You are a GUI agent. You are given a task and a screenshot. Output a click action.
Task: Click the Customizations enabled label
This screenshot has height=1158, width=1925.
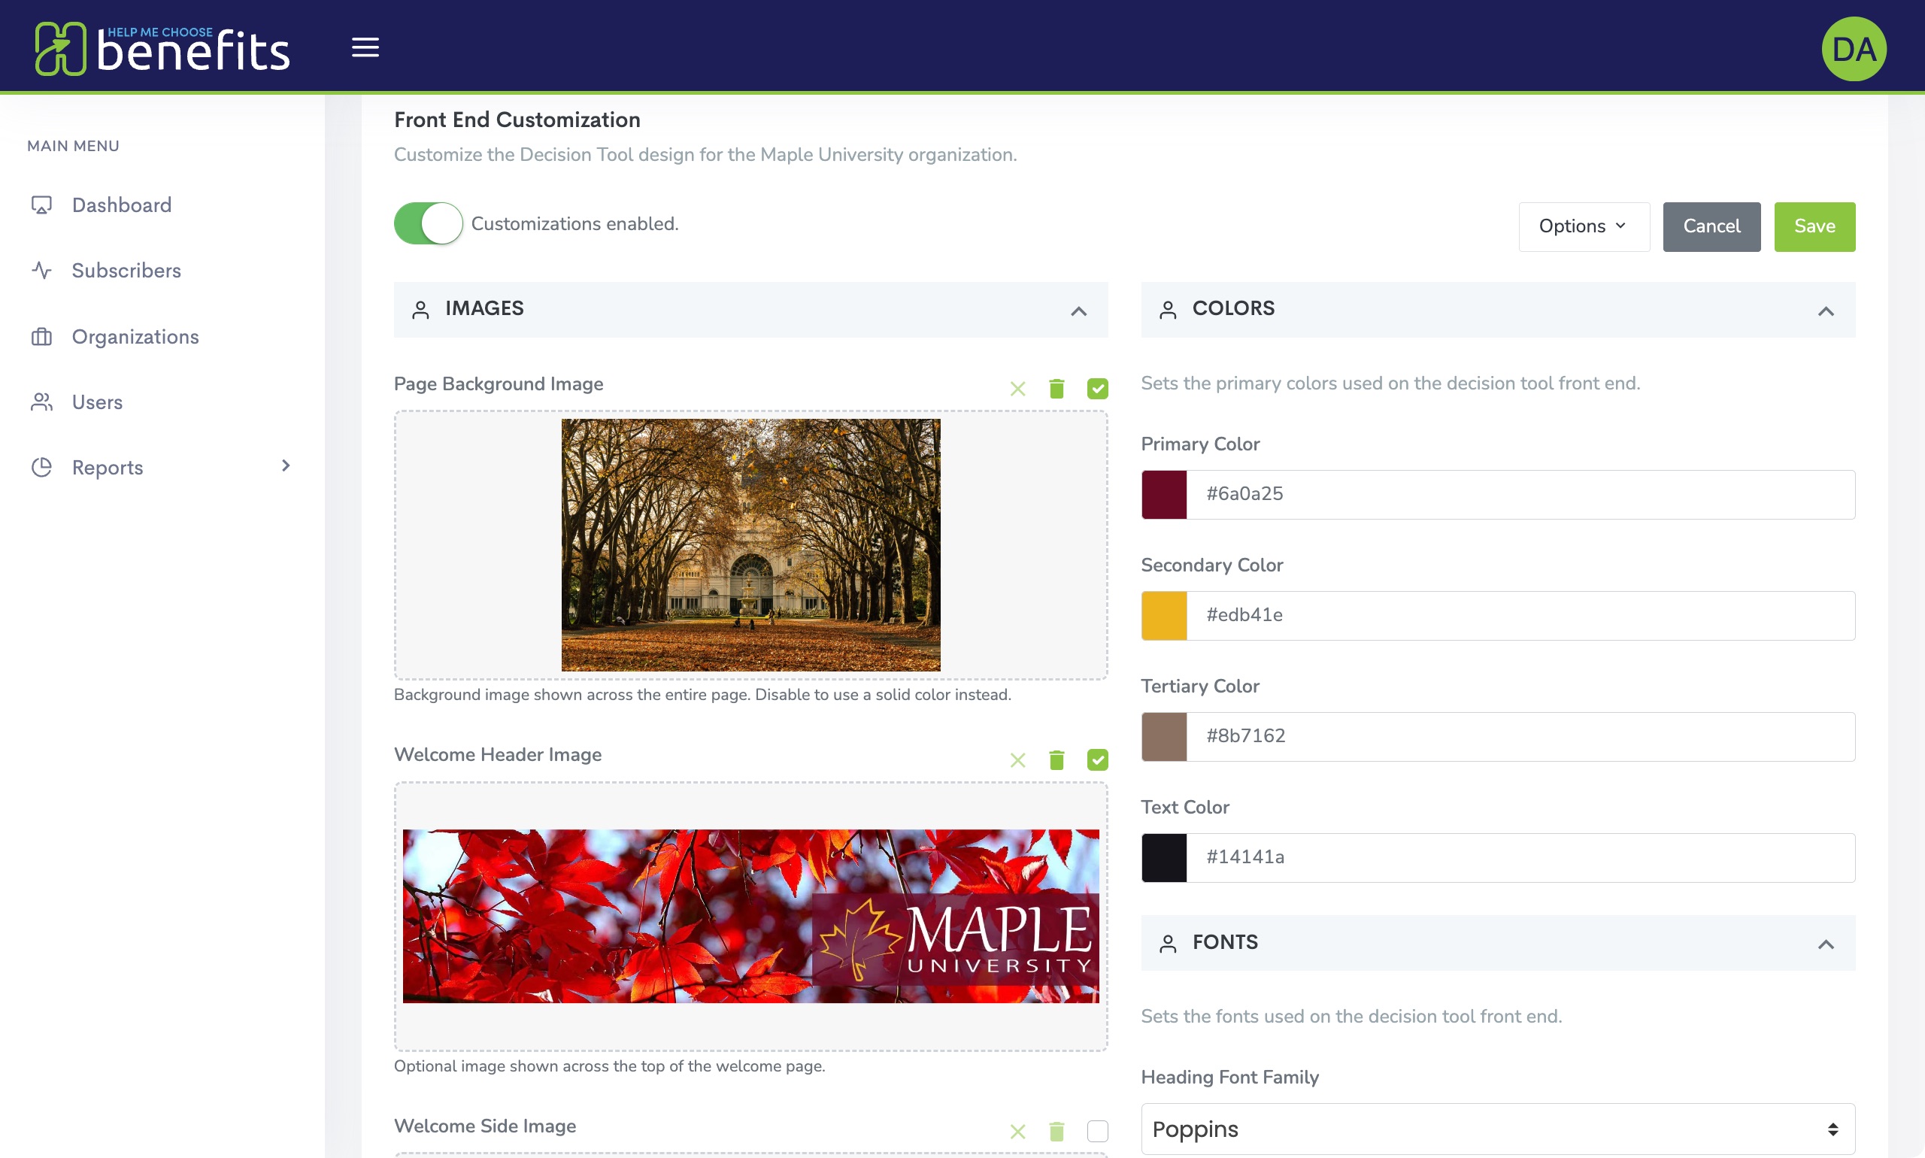pos(575,224)
